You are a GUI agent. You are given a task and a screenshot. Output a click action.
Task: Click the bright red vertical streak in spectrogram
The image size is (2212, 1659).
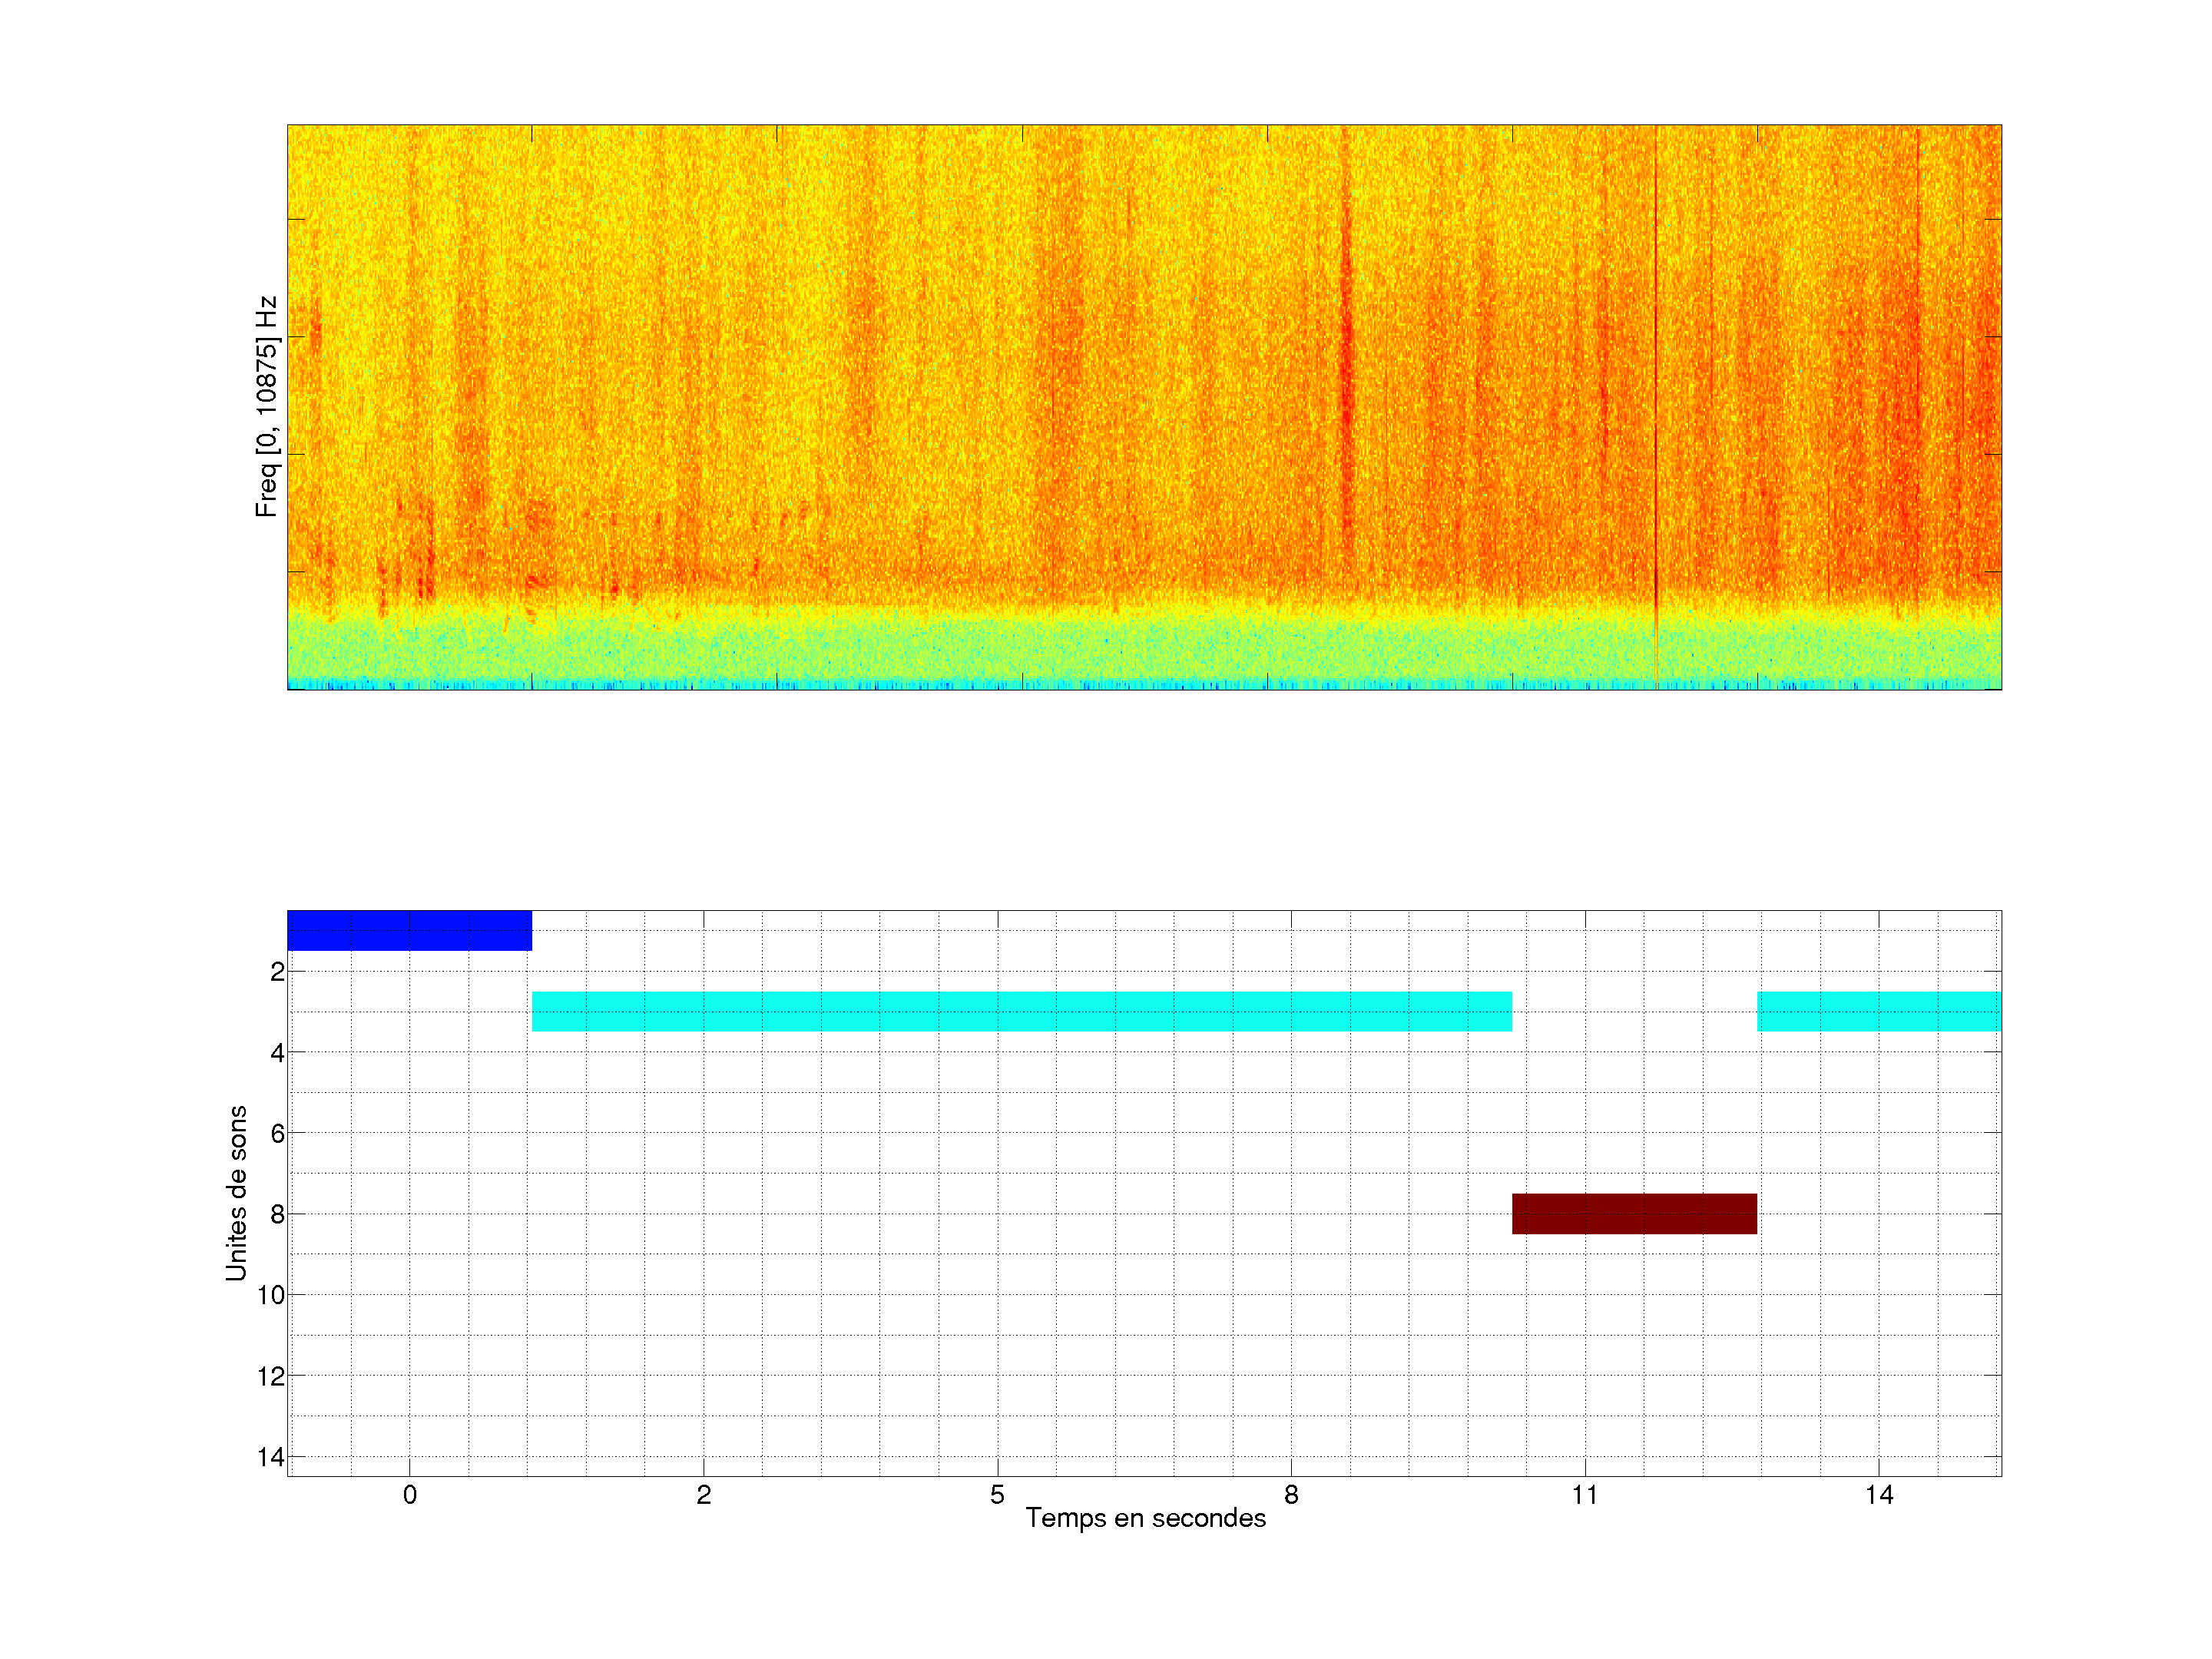coord(1346,370)
